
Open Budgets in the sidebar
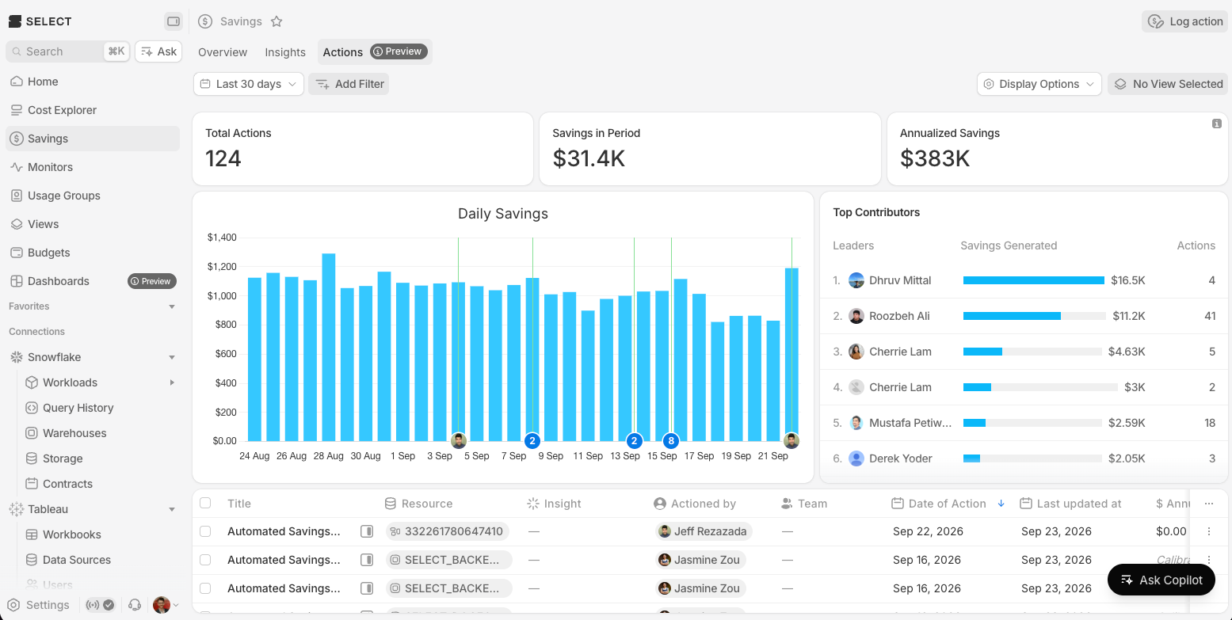pyautogui.click(x=93, y=253)
